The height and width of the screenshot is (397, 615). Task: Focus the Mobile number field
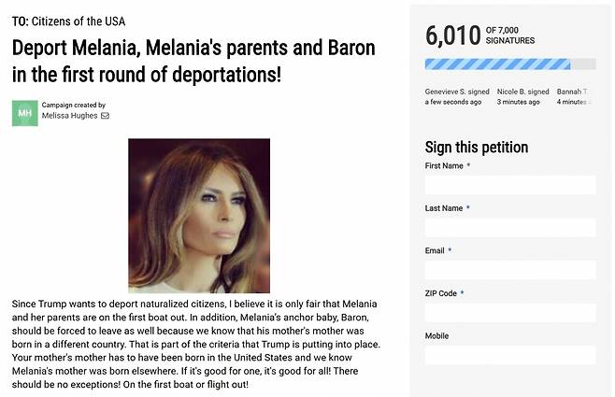(x=509, y=355)
